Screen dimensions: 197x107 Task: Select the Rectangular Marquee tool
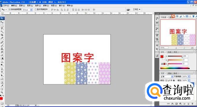(x=2, y=25)
